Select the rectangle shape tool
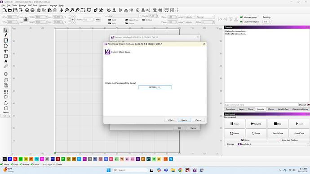This screenshot has width=310, height=174. (6, 40)
